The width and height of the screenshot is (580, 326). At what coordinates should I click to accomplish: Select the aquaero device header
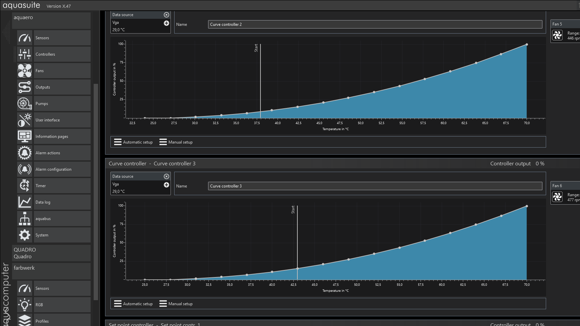tap(51, 20)
